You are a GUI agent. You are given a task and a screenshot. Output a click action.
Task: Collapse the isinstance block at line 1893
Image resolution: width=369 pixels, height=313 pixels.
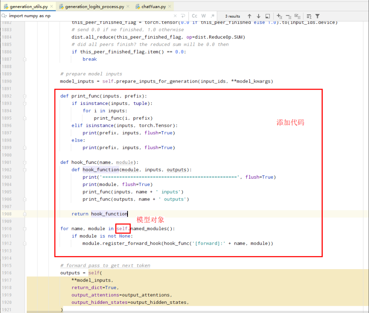click(x=25, y=104)
